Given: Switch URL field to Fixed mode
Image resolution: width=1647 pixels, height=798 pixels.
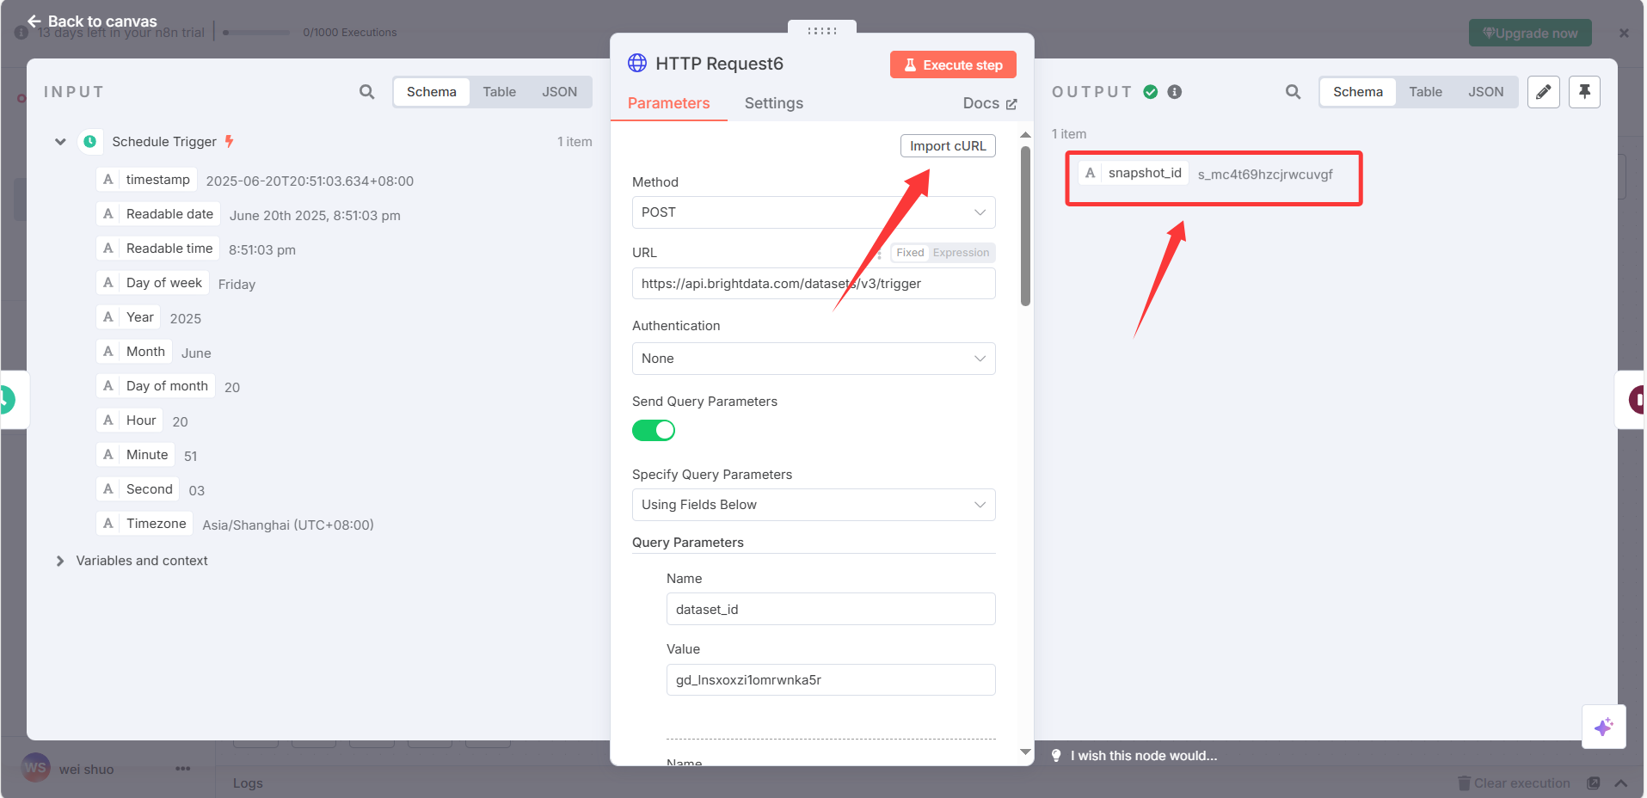Looking at the screenshot, I should pos(910,253).
